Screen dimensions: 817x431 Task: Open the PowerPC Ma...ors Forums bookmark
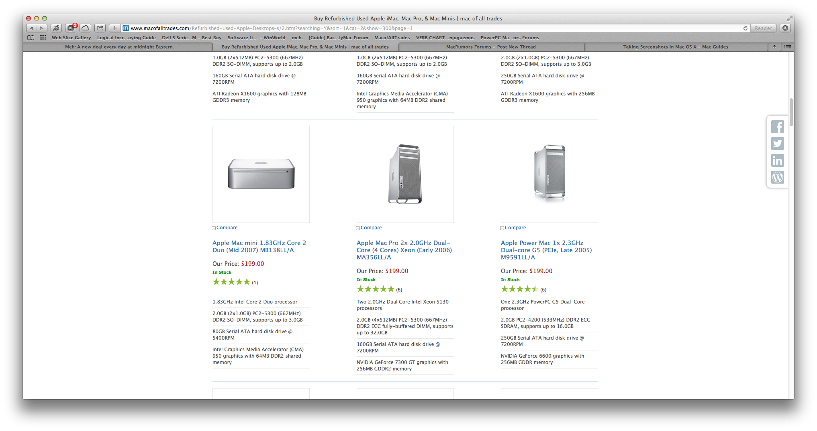click(x=510, y=38)
